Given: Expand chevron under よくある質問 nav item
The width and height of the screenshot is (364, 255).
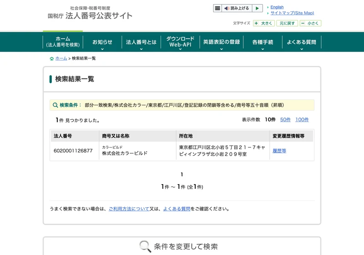Looking at the screenshot, I should [302, 49].
